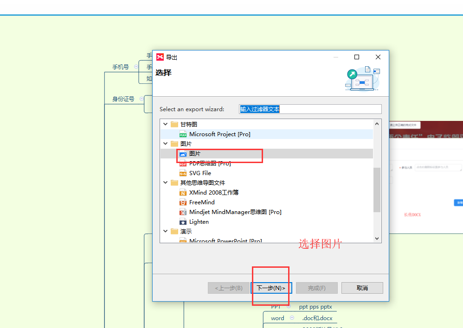
Task: Click the 图片 category folder icon
Action: (x=174, y=144)
